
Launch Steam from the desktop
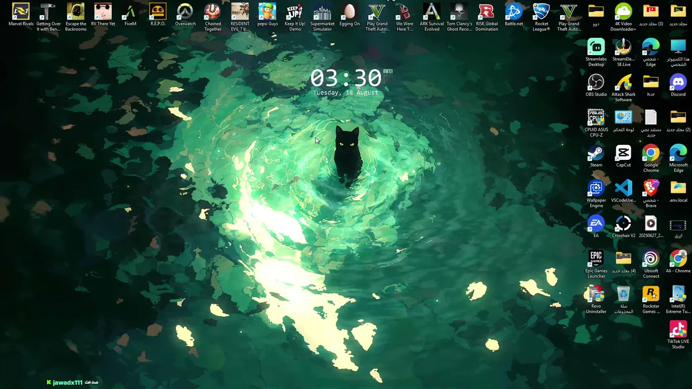596,156
